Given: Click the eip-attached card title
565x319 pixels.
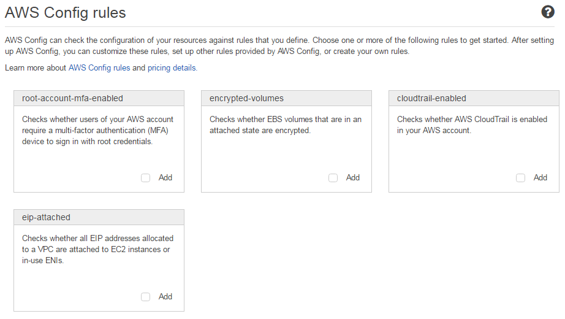Looking at the screenshot, I should point(46,217).
